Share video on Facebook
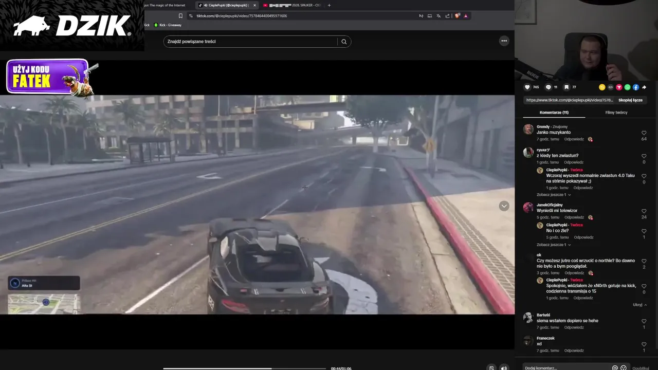The height and width of the screenshot is (370, 658). click(636, 87)
